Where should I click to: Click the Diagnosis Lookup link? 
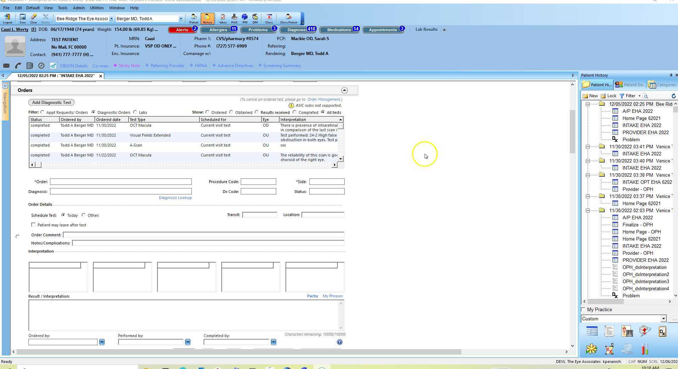tap(175, 198)
